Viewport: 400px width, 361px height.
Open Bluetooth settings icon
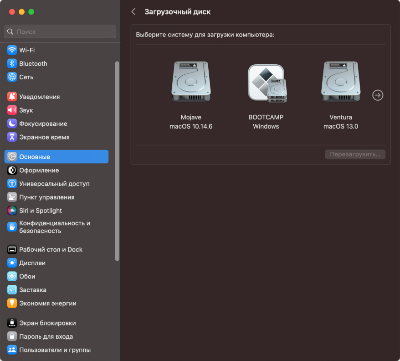12,64
